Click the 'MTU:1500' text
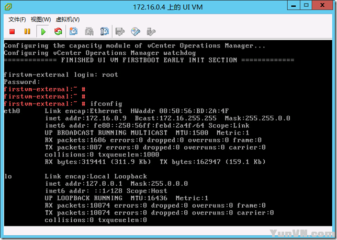337x240 pixels. pos(192,133)
